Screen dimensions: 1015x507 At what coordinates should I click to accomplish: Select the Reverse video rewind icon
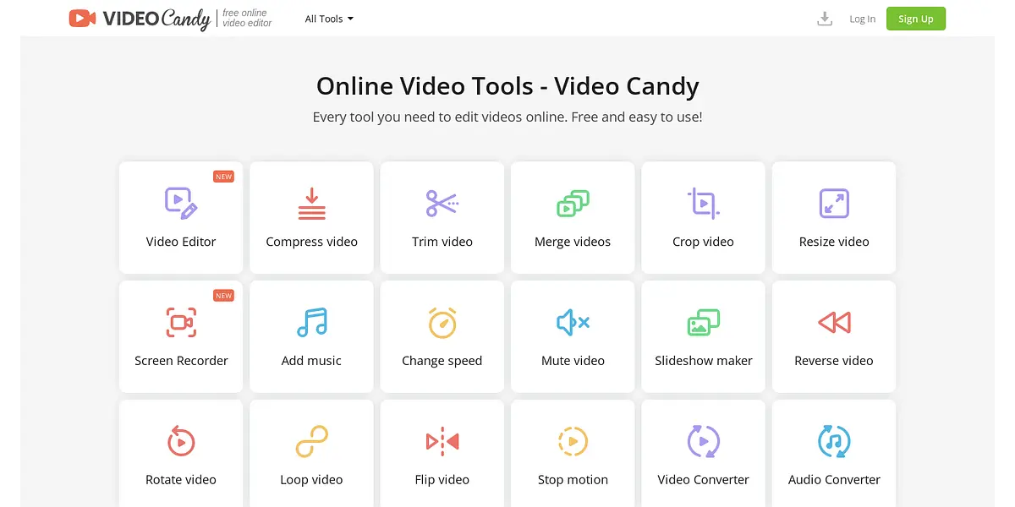[x=834, y=322]
